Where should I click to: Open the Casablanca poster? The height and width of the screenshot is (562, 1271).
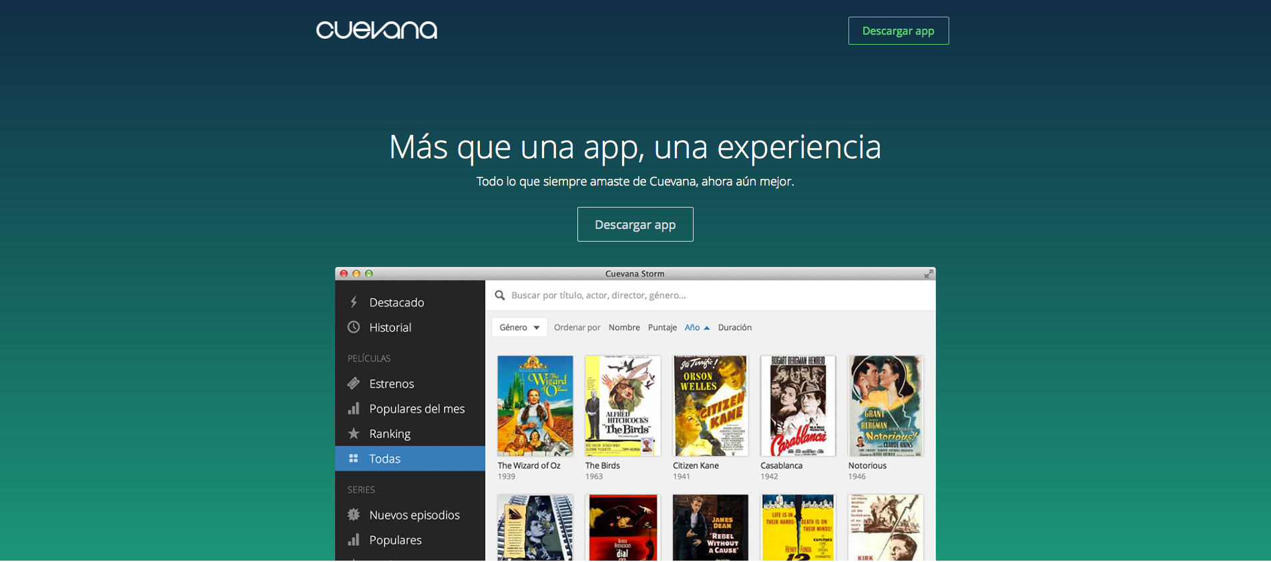pos(798,406)
